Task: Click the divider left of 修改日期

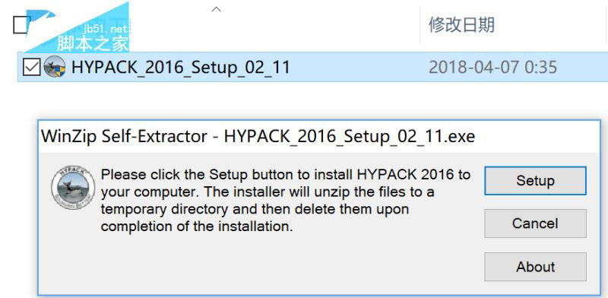Action: pyautogui.click(x=420, y=25)
